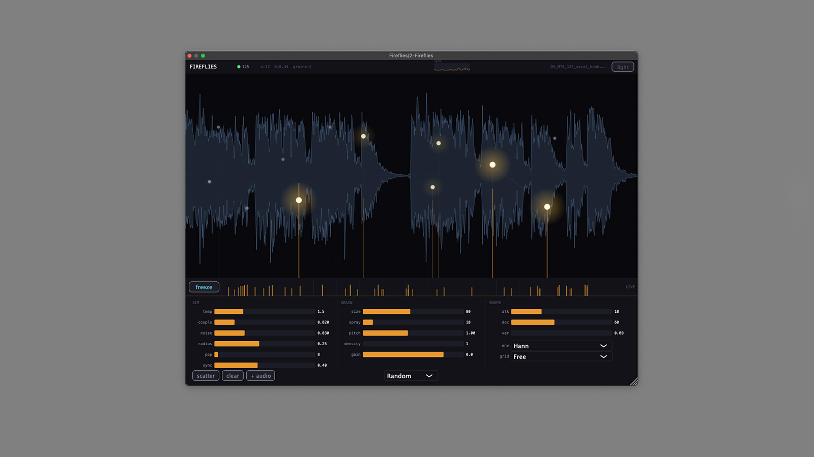
Task: Click the grains:2 status readout
Action: pyautogui.click(x=302, y=67)
